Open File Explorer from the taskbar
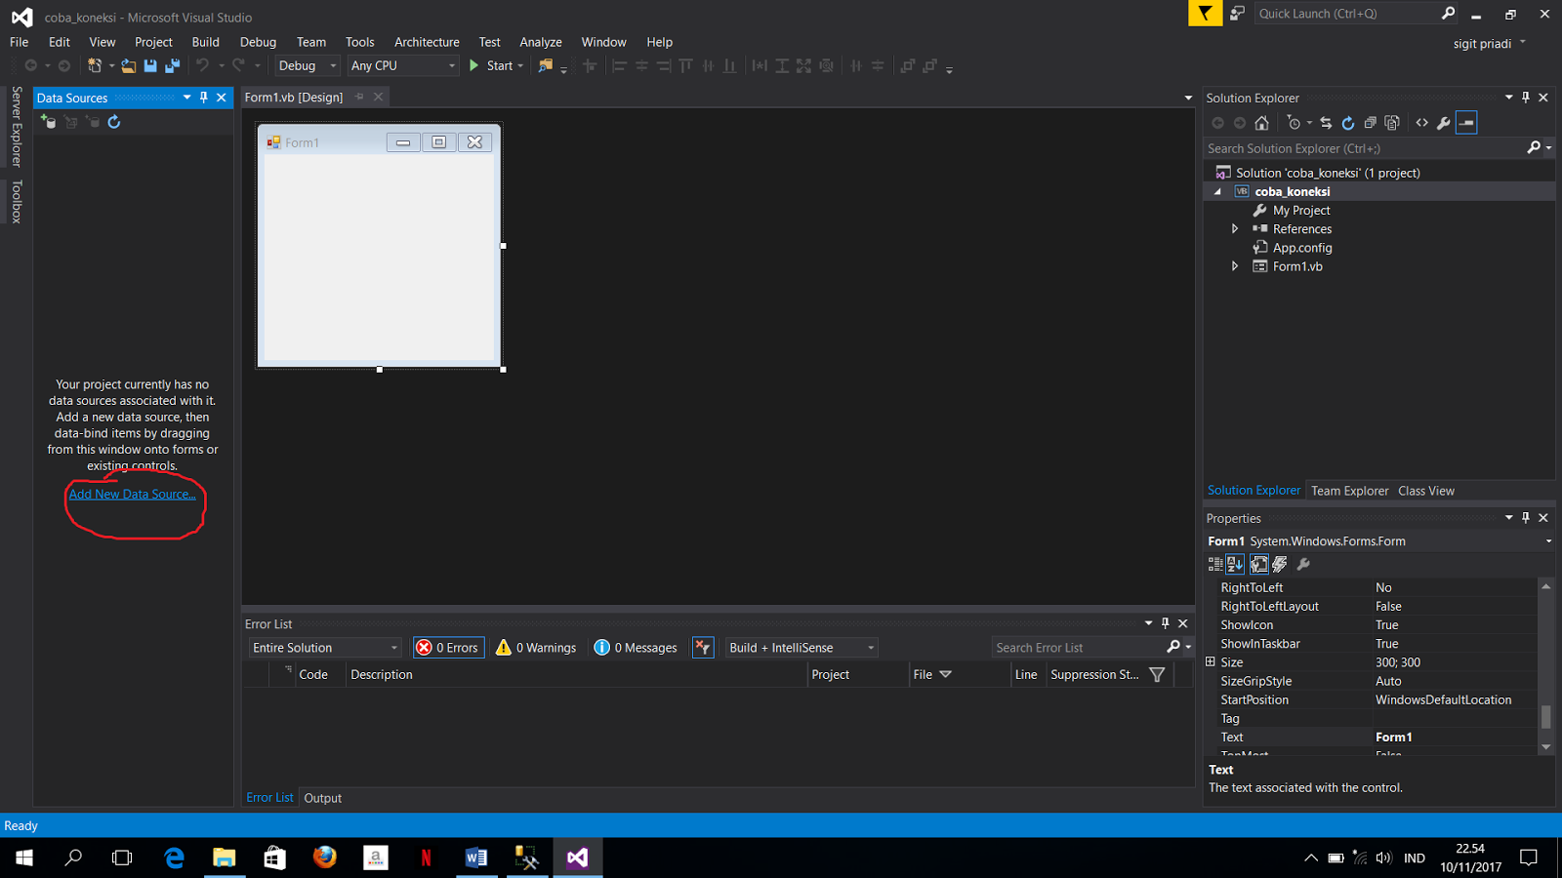The image size is (1562, 878). (x=224, y=858)
